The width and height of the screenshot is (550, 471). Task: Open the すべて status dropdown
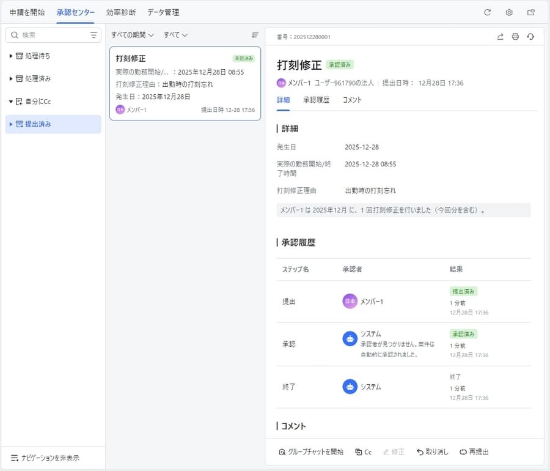(175, 35)
